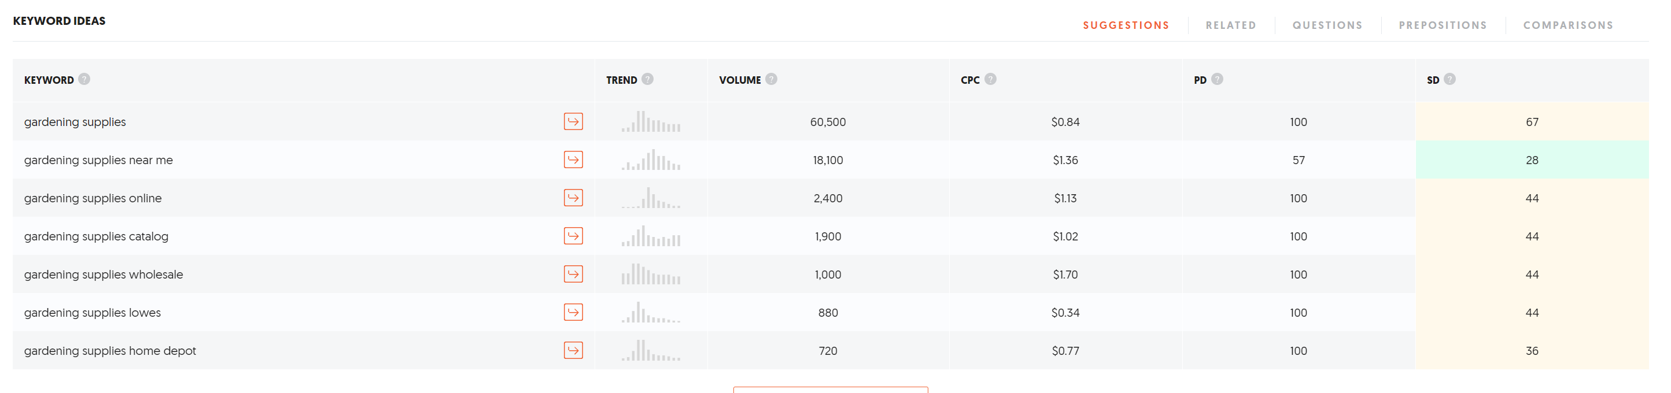Viewport: 1671px width, 393px height.
Task: Select the COMPARISONS tab
Action: click(x=1568, y=25)
